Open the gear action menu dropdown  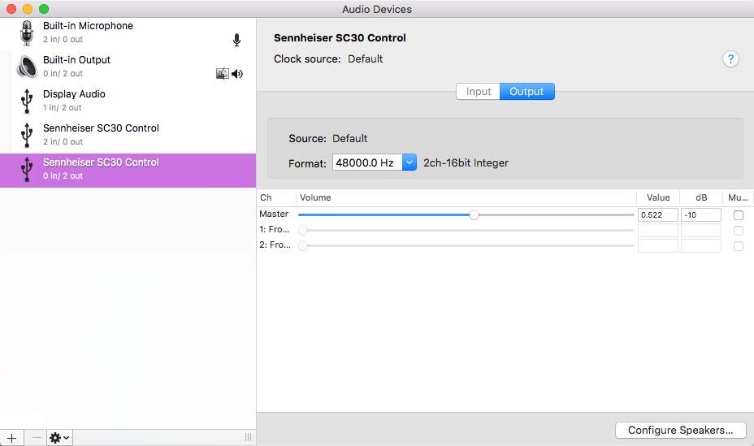[60, 437]
